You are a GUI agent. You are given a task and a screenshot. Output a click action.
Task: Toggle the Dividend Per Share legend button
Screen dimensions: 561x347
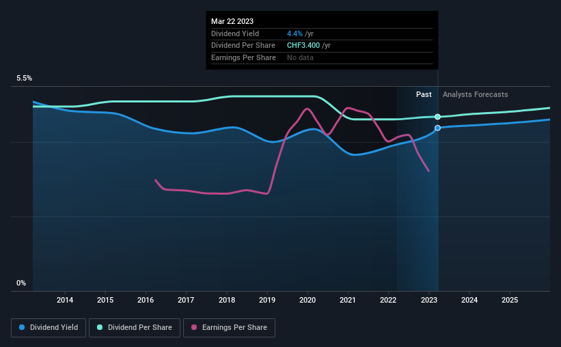click(135, 328)
